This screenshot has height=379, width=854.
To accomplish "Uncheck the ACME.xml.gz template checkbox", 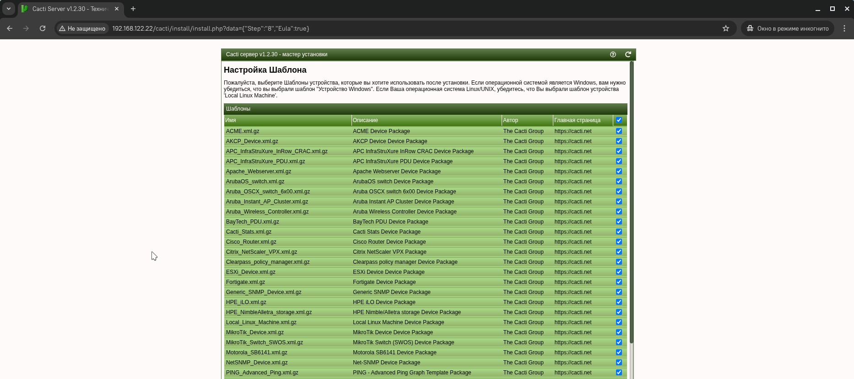I will (619, 131).
